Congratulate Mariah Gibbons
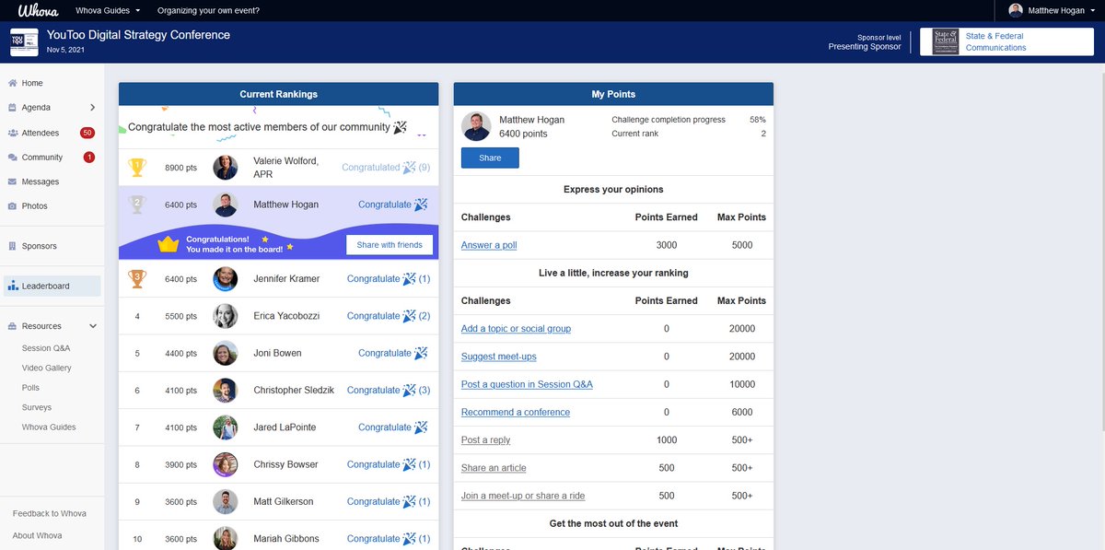Screen dimensions: 1105x550 coord(388,539)
